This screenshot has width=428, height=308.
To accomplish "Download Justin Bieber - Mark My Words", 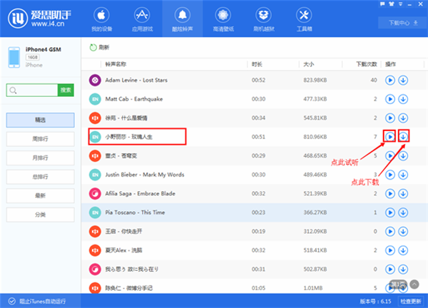I will coord(403,174).
